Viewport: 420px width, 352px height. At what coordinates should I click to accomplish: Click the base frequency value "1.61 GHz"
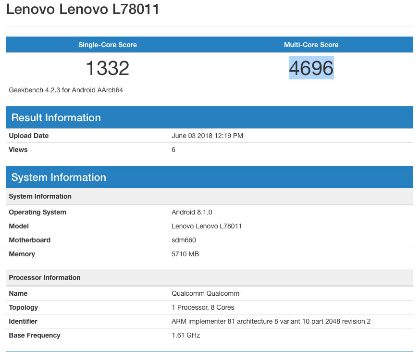186,335
